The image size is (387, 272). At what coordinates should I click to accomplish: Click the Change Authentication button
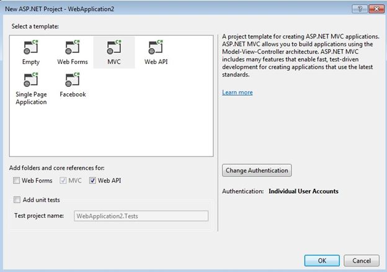[257, 170]
